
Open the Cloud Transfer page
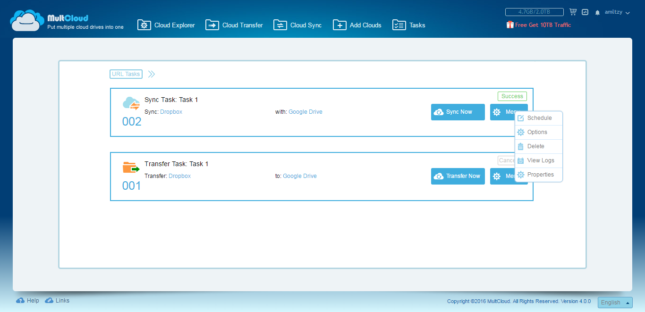[x=234, y=25]
